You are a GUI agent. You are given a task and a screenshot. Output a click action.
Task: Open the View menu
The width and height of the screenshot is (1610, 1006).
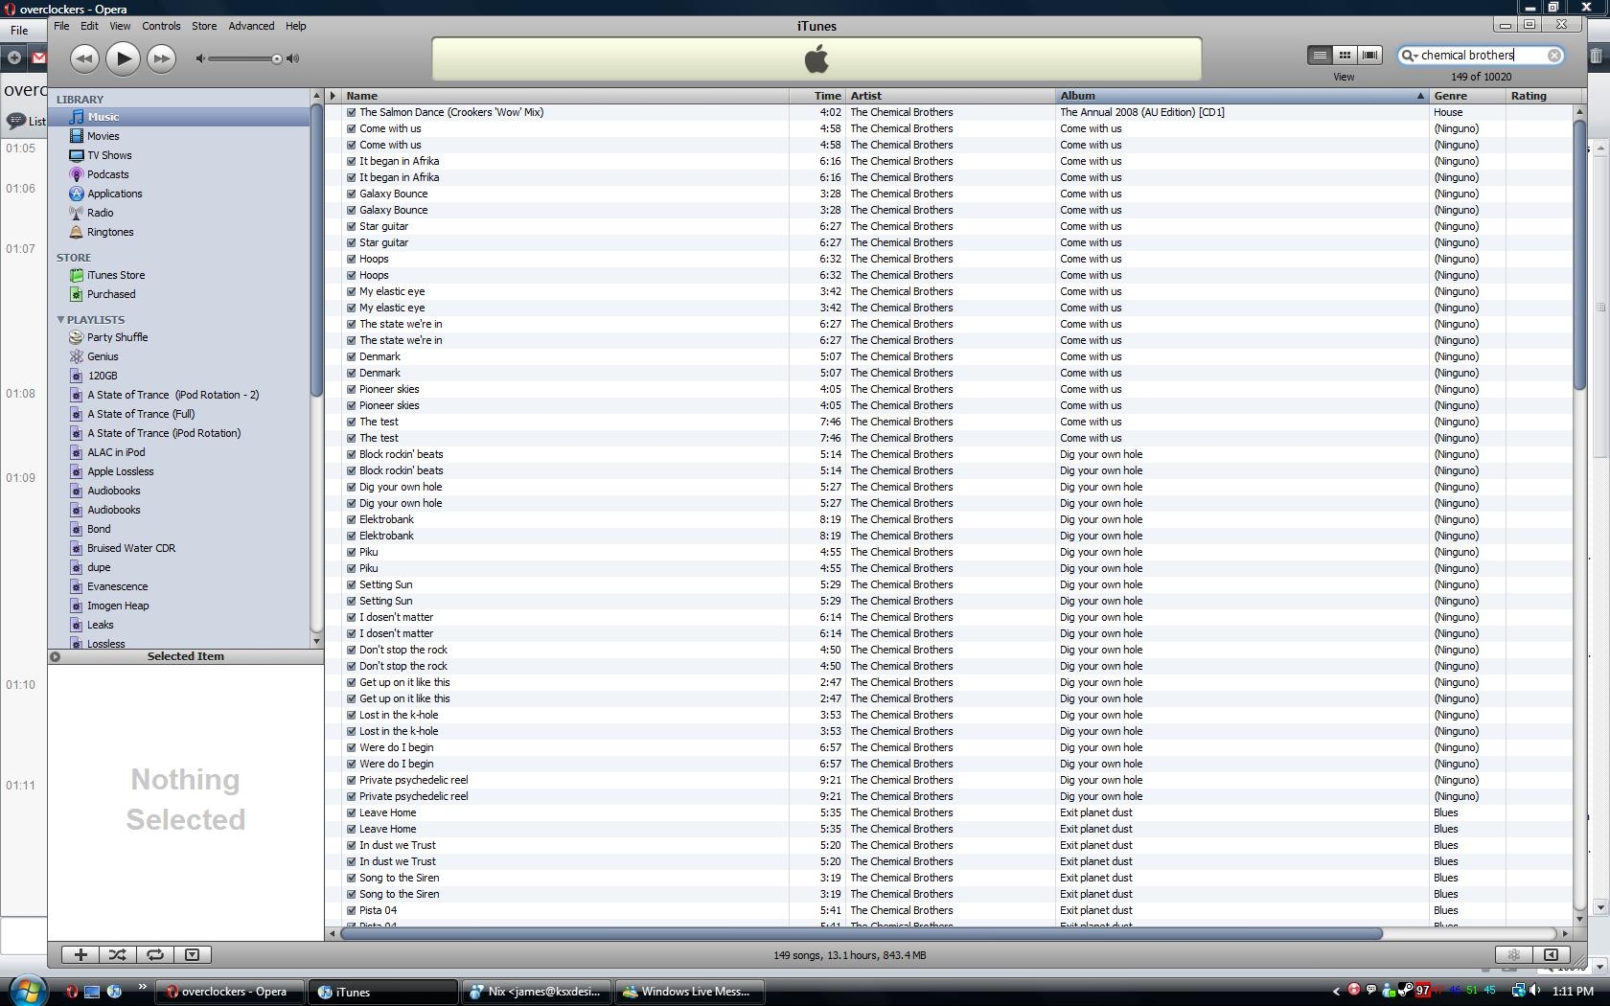(x=120, y=26)
